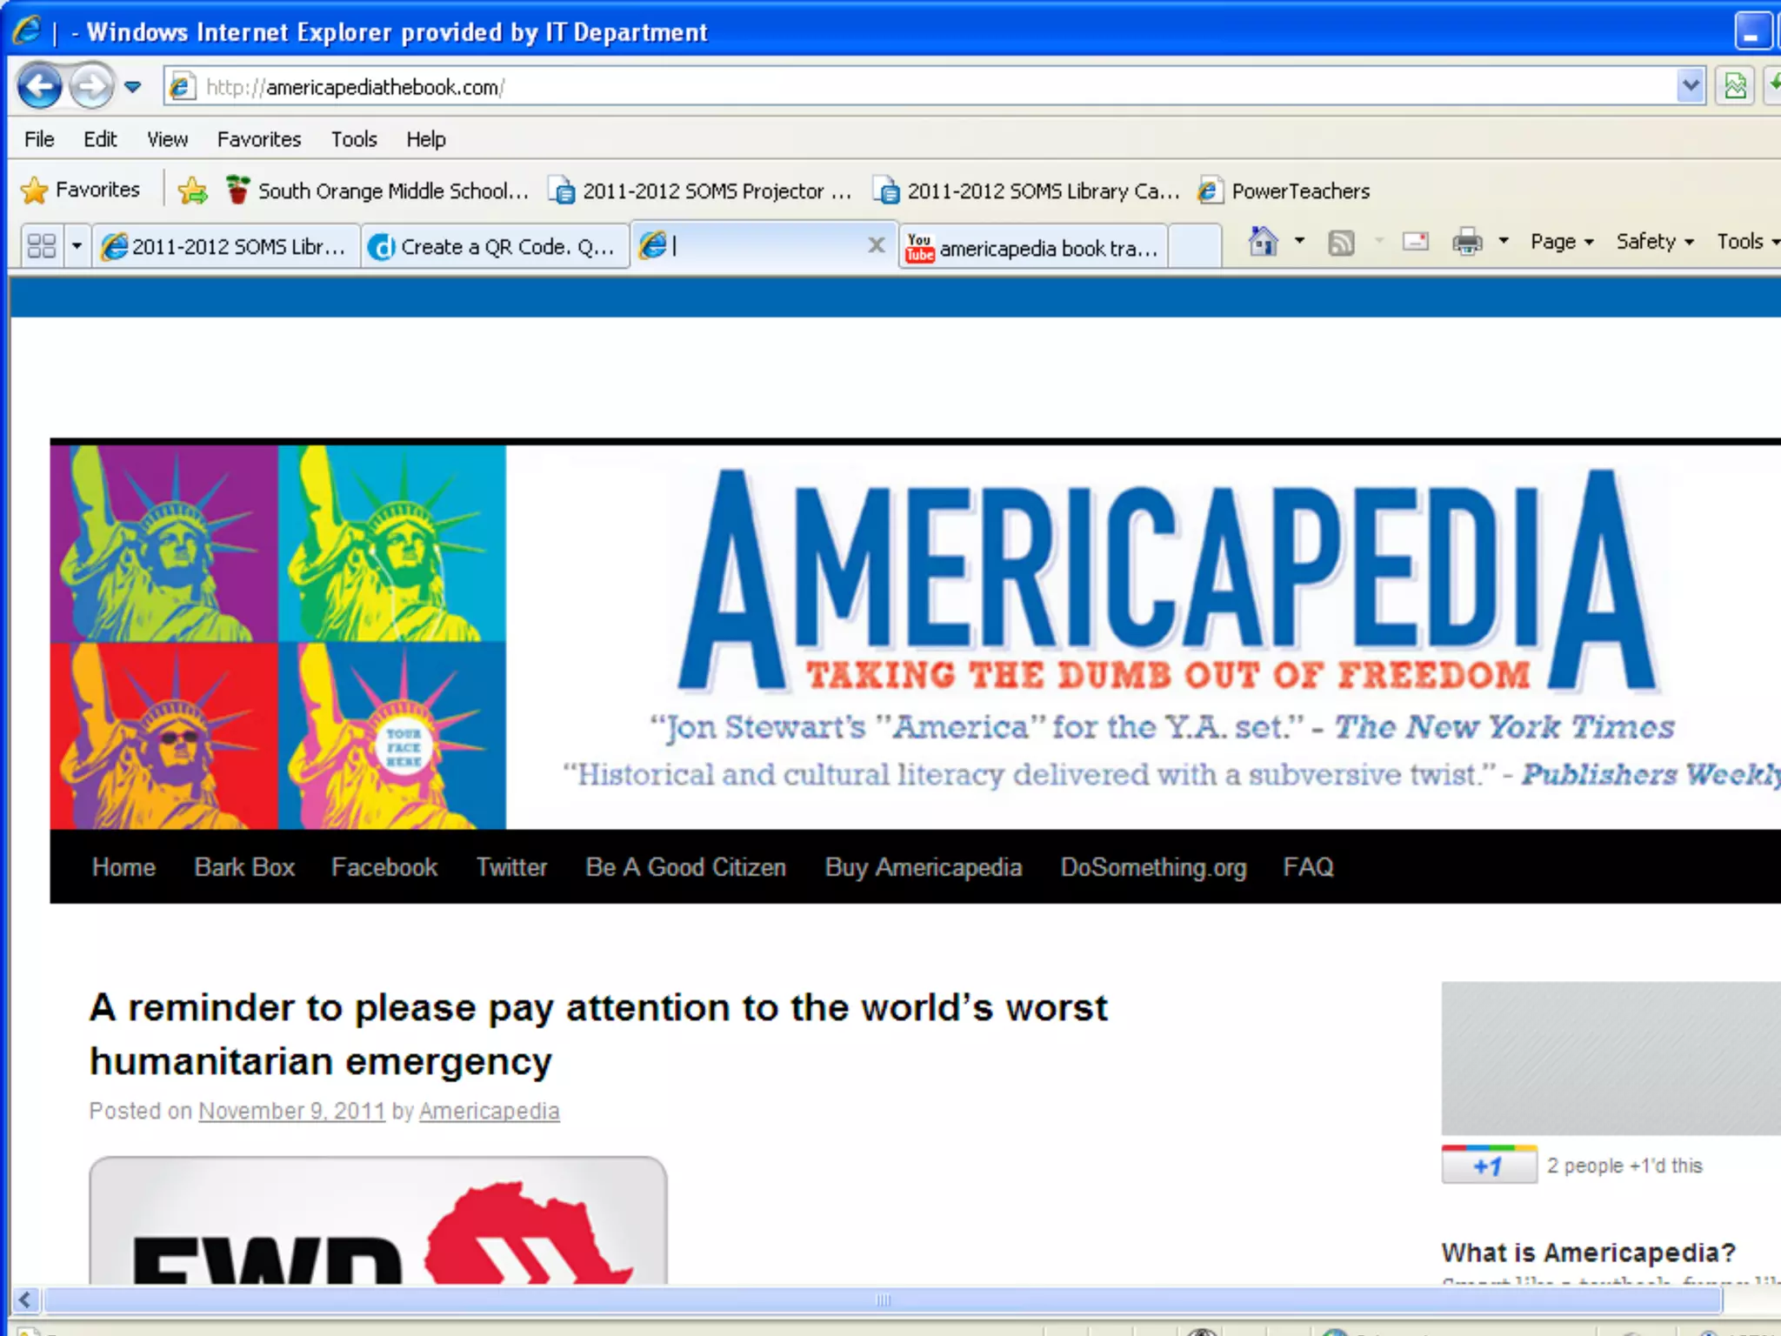
Task: Click the browser Forward arrow button
Action: (91, 86)
